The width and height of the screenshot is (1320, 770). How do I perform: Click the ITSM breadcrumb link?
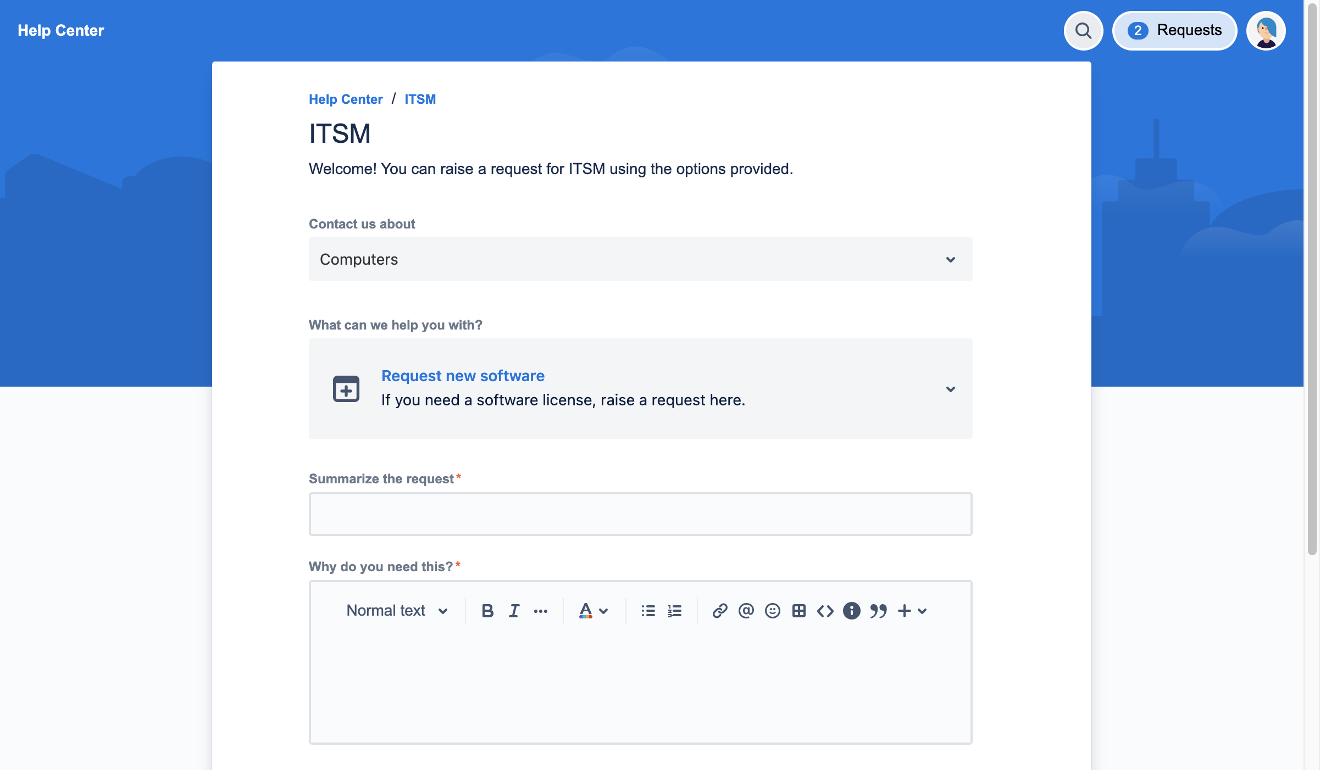tap(421, 99)
